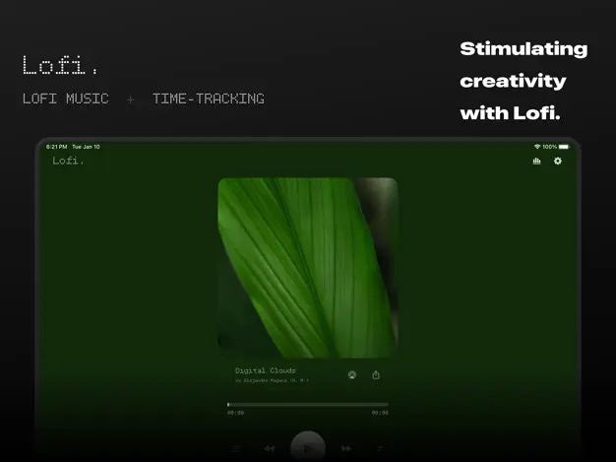Click the large dotted Lofi. title
Screen dimensions: 616x462
pos(60,65)
